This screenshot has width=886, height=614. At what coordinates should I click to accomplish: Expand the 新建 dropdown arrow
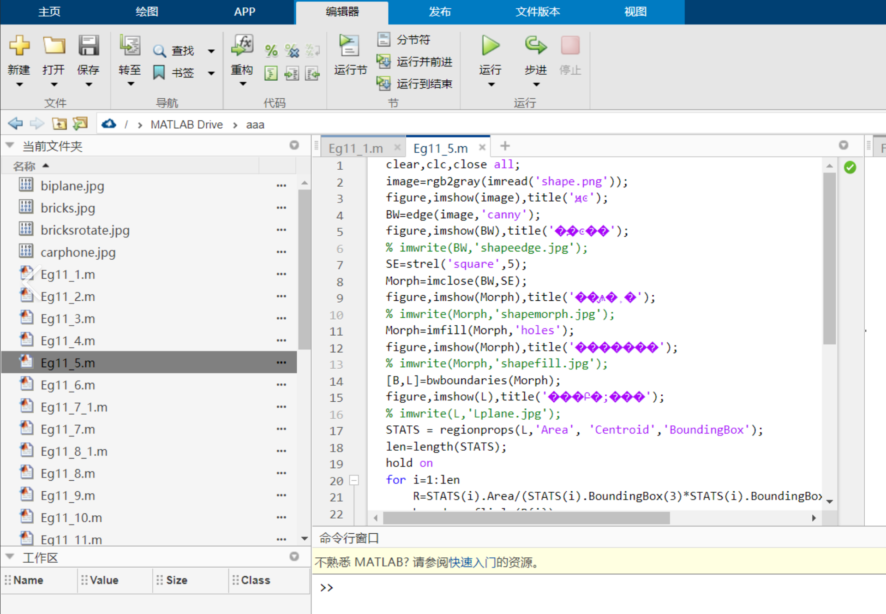[19, 84]
